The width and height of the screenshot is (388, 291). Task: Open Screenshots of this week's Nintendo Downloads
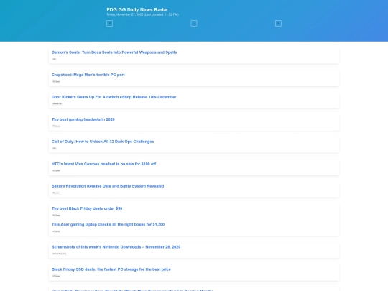pyautogui.click(x=116, y=247)
